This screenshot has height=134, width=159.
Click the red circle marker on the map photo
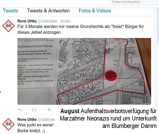coord(111,76)
